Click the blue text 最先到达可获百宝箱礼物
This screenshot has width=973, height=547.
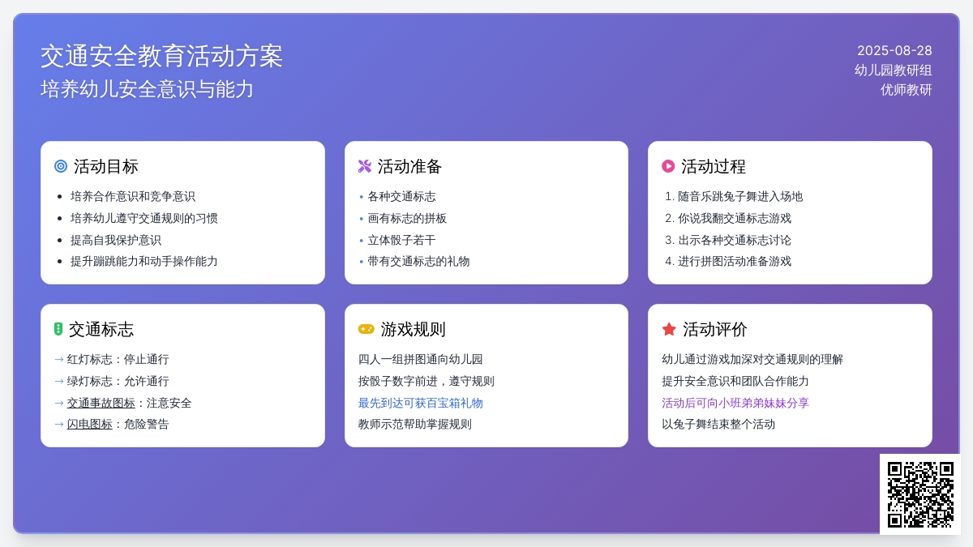tap(421, 403)
